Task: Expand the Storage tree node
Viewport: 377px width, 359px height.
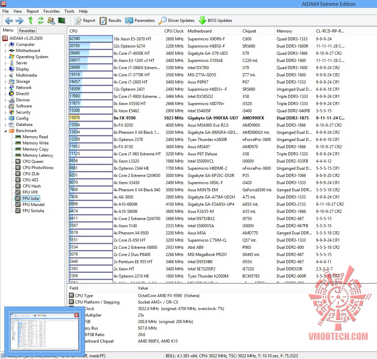Action: coord(5,82)
